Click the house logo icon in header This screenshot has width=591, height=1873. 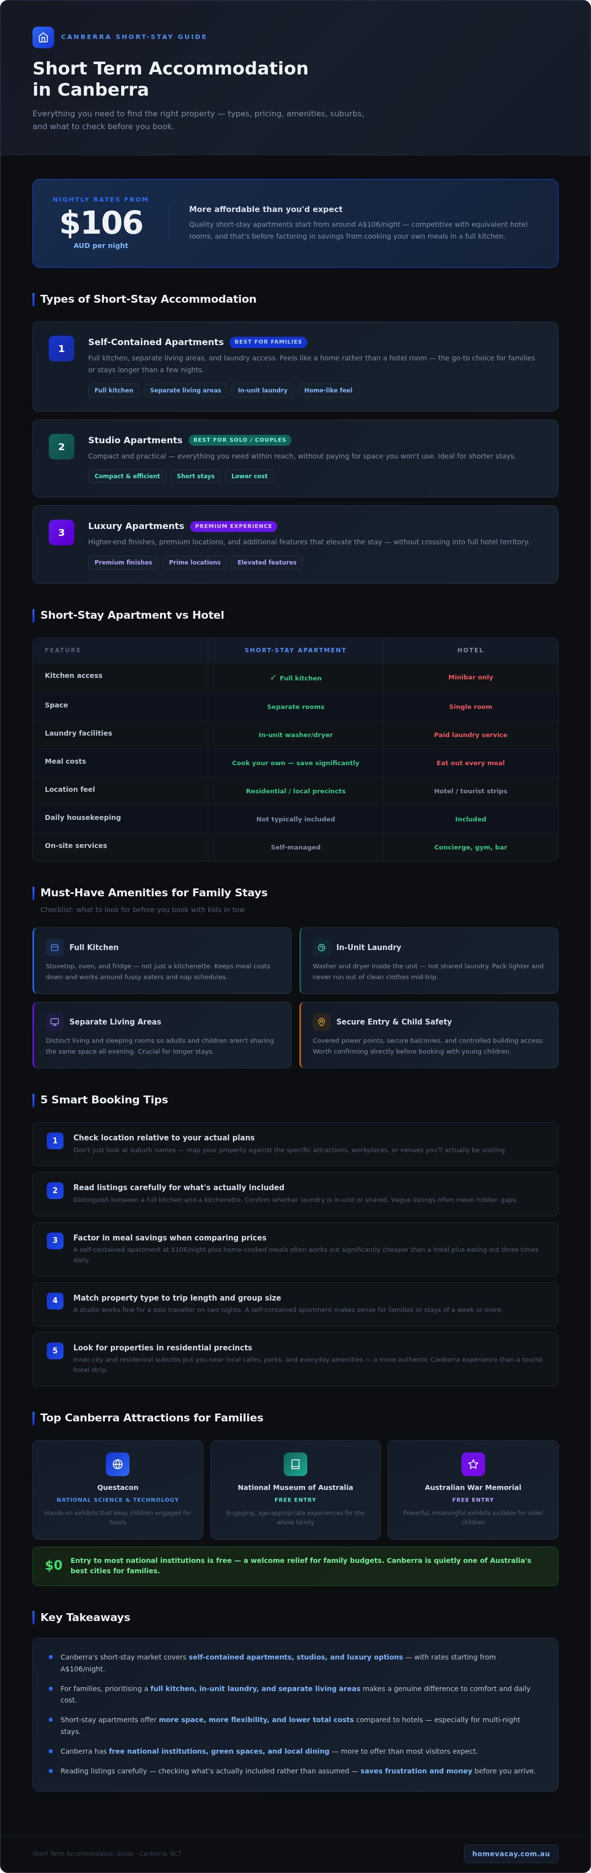[x=43, y=37]
